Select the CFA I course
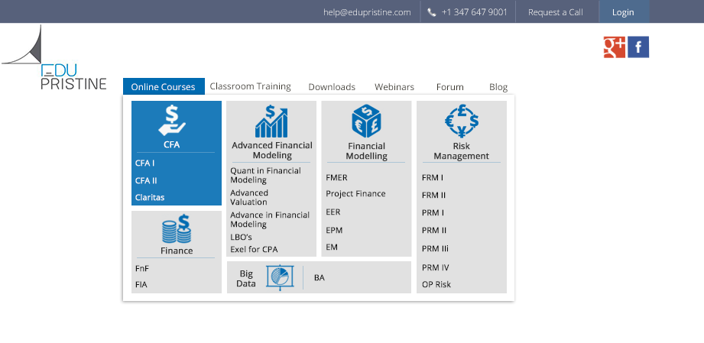 coord(144,163)
